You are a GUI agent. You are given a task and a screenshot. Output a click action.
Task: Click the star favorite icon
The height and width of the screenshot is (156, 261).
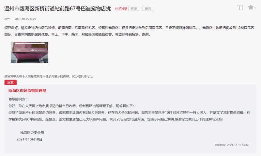tap(251, 7)
